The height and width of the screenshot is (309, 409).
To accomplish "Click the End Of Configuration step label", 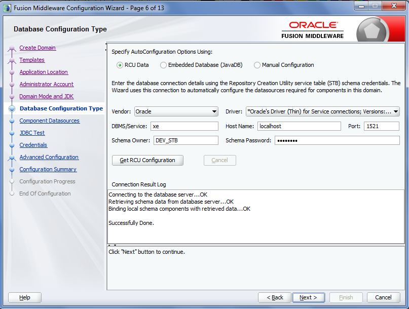I will point(45,194).
